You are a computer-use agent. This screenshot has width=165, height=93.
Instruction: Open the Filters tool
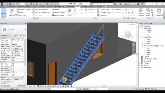[x=20, y=12]
